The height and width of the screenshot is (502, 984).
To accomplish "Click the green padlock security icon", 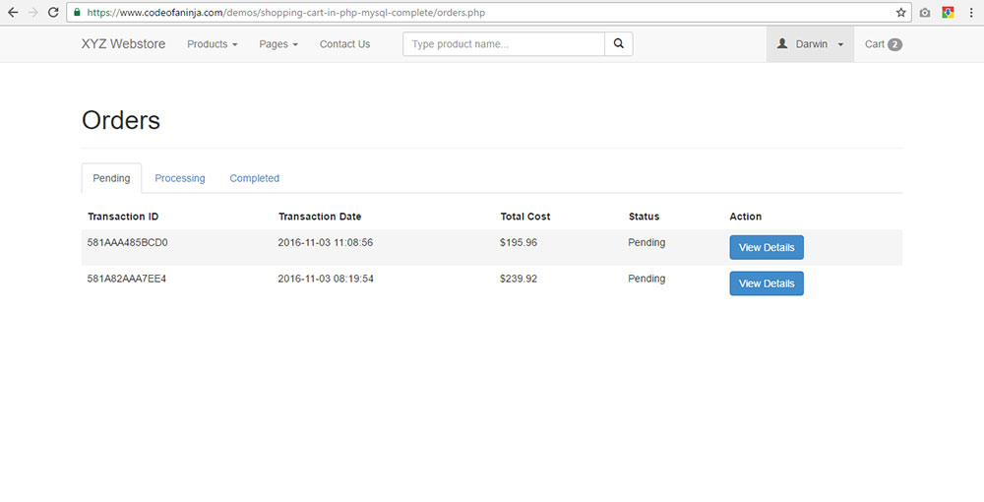I will click(77, 13).
